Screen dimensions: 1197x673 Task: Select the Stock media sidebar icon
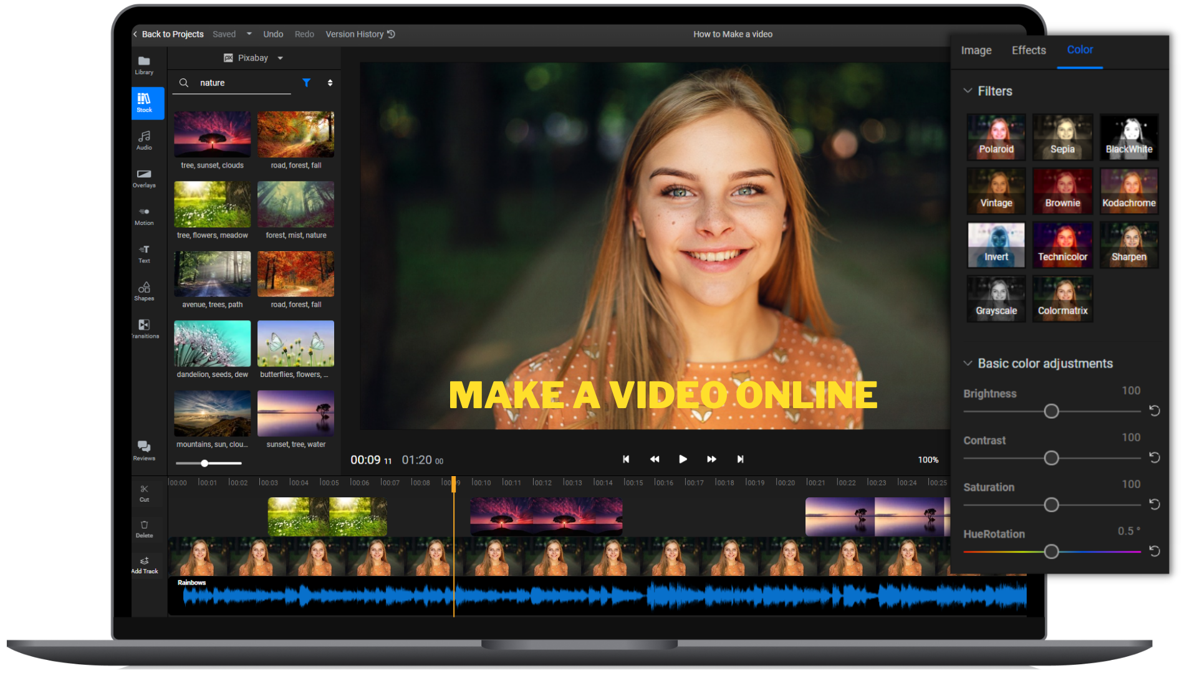click(148, 103)
